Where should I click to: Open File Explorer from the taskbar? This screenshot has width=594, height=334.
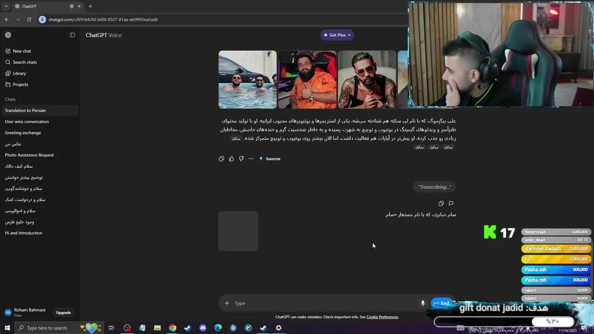pos(157,328)
